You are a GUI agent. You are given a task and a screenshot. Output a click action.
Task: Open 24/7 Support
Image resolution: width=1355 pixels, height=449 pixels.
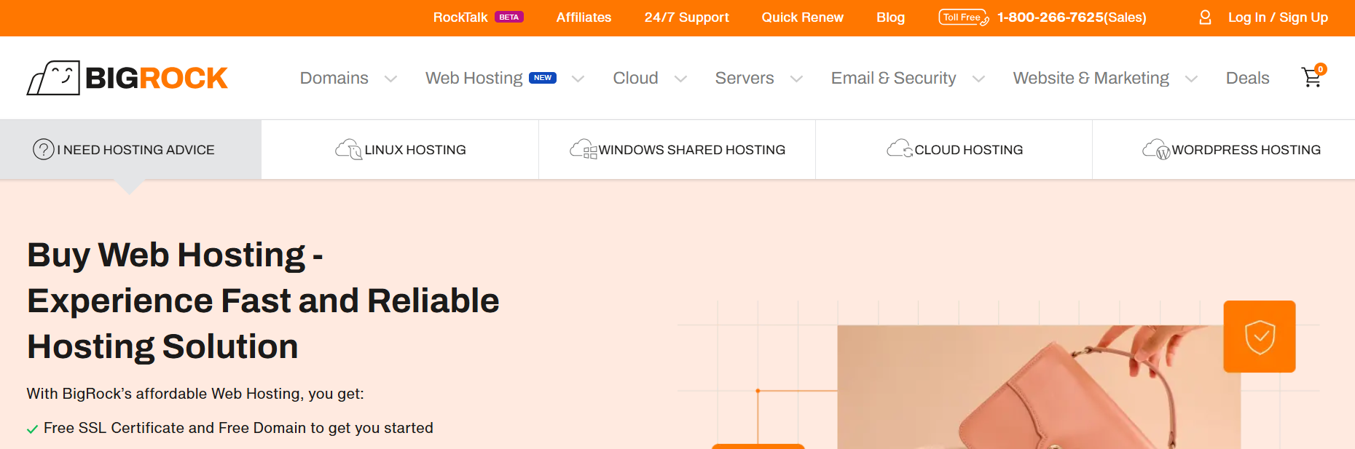pos(686,17)
